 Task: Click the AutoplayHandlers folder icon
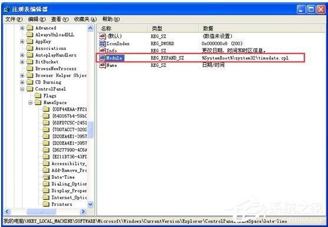click(x=30, y=55)
